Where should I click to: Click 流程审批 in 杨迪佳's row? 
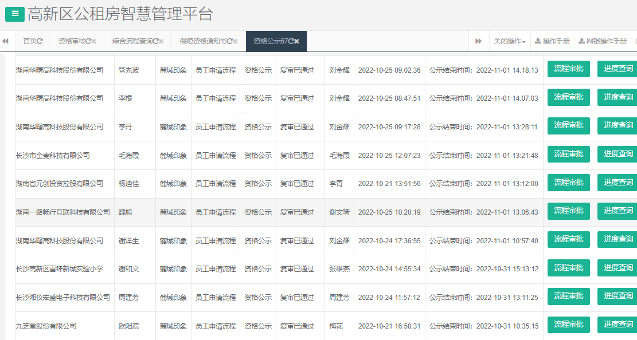[x=568, y=182]
